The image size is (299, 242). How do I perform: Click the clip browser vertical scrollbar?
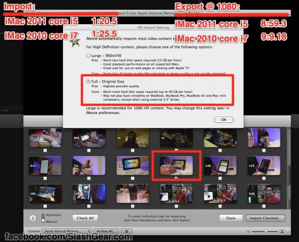coord(289,168)
